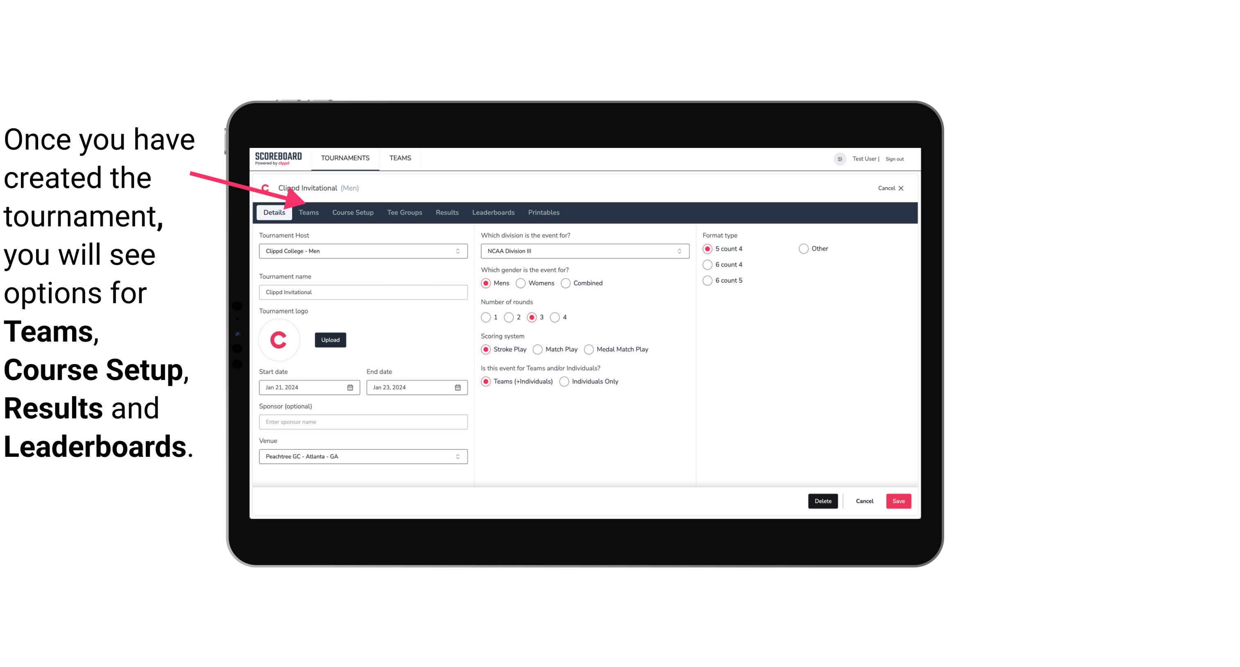The image size is (1240, 667).
Task: Click the Sign out icon in top right
Action: click(895, 158)
